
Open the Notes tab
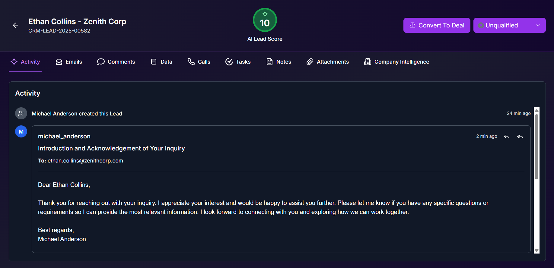[279, 62]
